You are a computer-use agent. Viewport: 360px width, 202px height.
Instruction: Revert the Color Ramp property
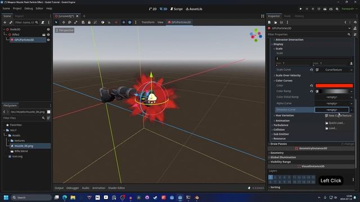click(x=312, y=91)
